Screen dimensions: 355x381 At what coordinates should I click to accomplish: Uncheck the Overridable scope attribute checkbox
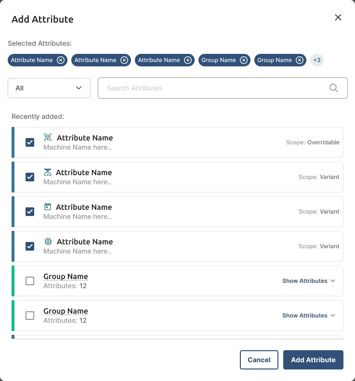click(30, 142)
